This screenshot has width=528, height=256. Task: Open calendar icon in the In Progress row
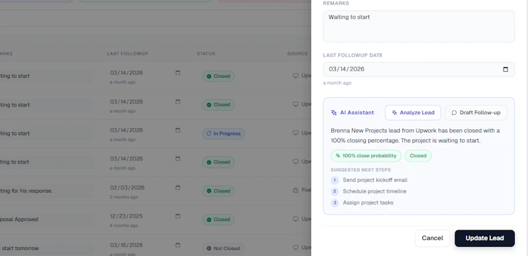point(178,131)
